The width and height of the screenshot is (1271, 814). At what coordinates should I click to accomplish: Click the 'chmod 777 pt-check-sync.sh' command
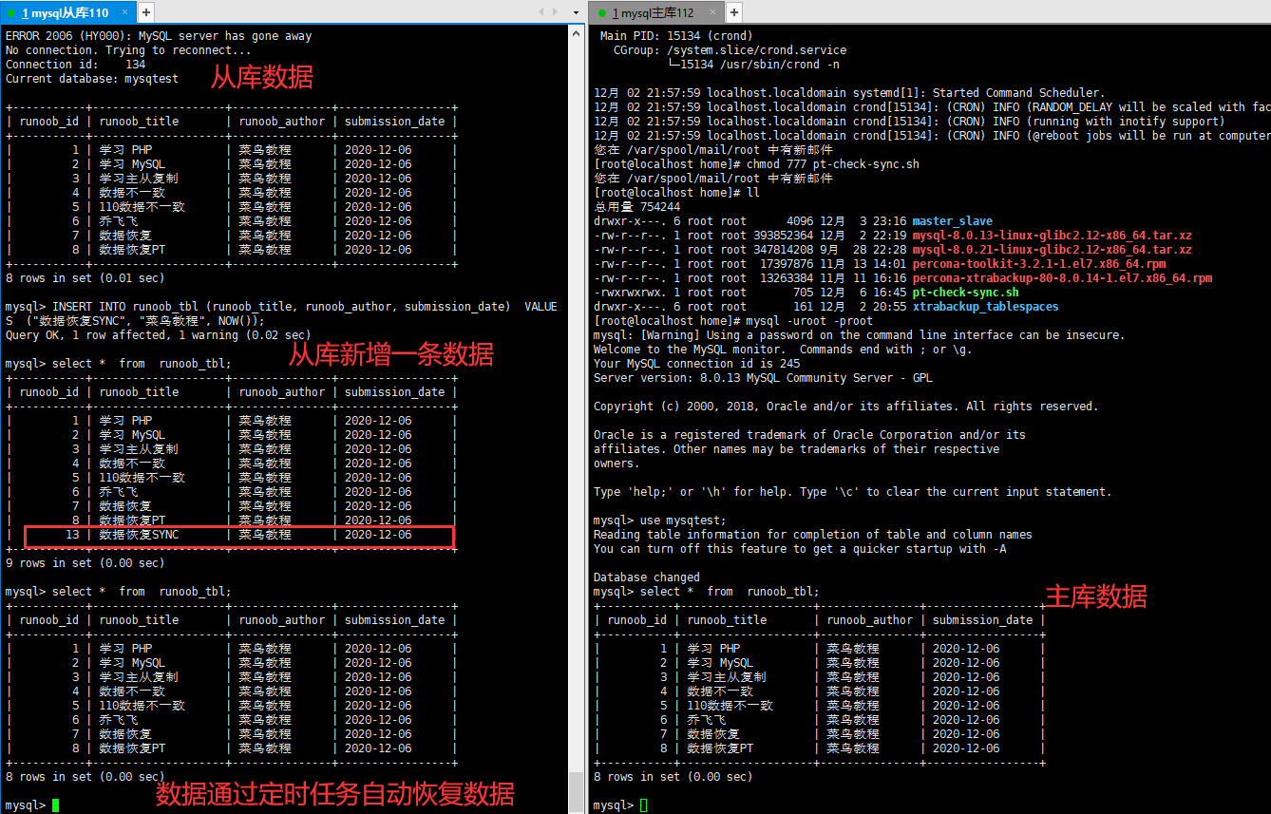pos(833,164)
